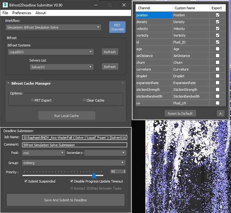Check Export for the churn channel
Image resolution: width=231 pixels, height=213 pixels.
pyautogui.click(x=217, y=62)
